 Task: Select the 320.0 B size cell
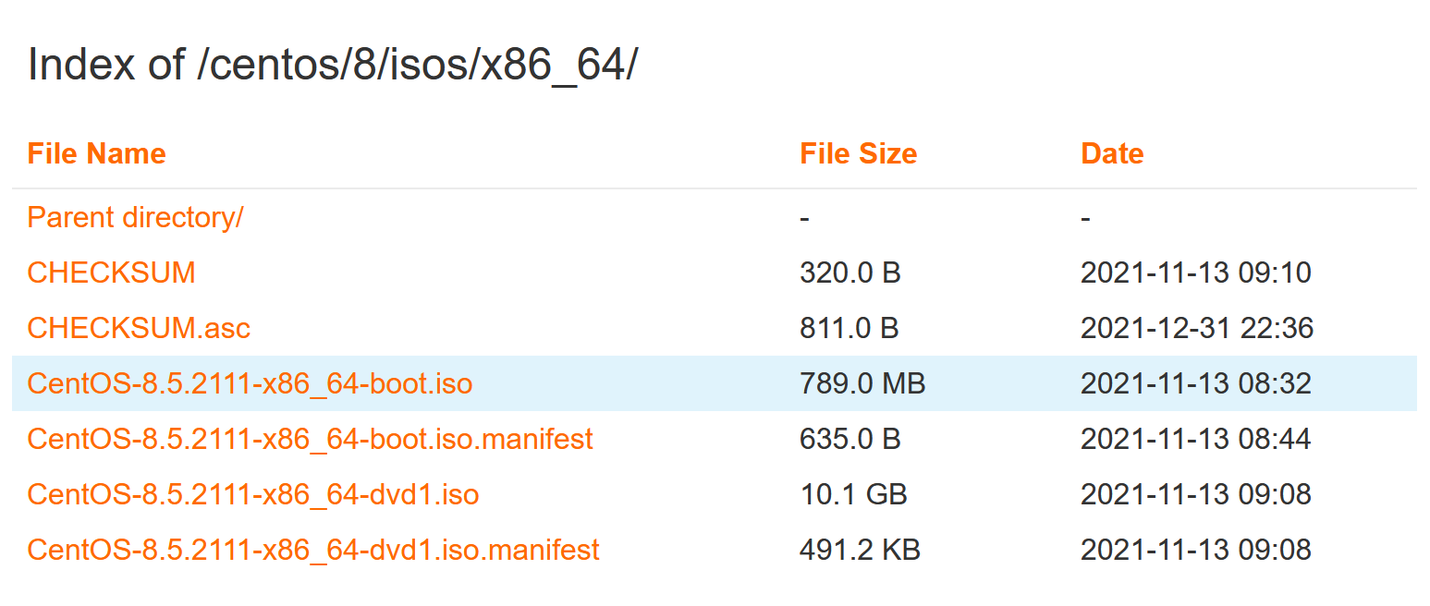(x=849, y=273)
